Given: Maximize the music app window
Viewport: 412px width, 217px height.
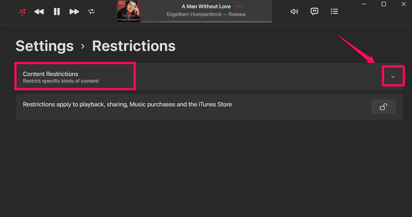Looking at the screenshot, I should pyautogui.click(x=384, y=4).
